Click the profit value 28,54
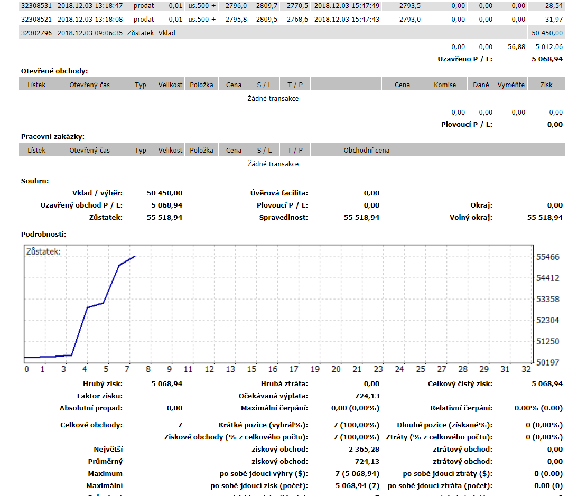 tap(554, 6)
